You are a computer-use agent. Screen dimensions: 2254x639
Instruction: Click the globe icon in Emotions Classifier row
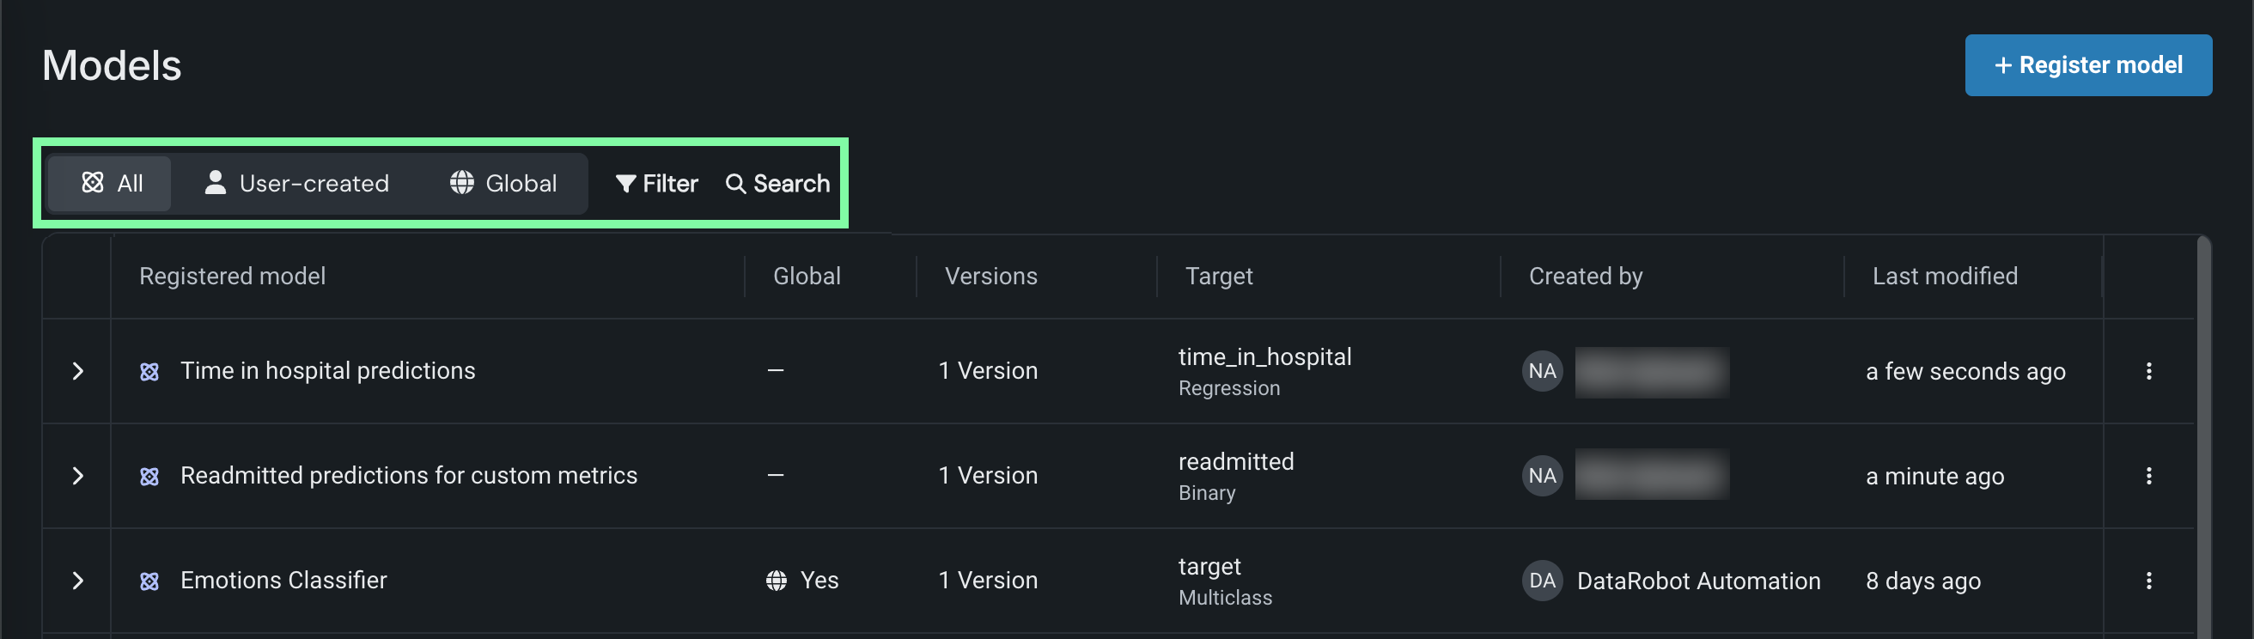tap(777, 581)
